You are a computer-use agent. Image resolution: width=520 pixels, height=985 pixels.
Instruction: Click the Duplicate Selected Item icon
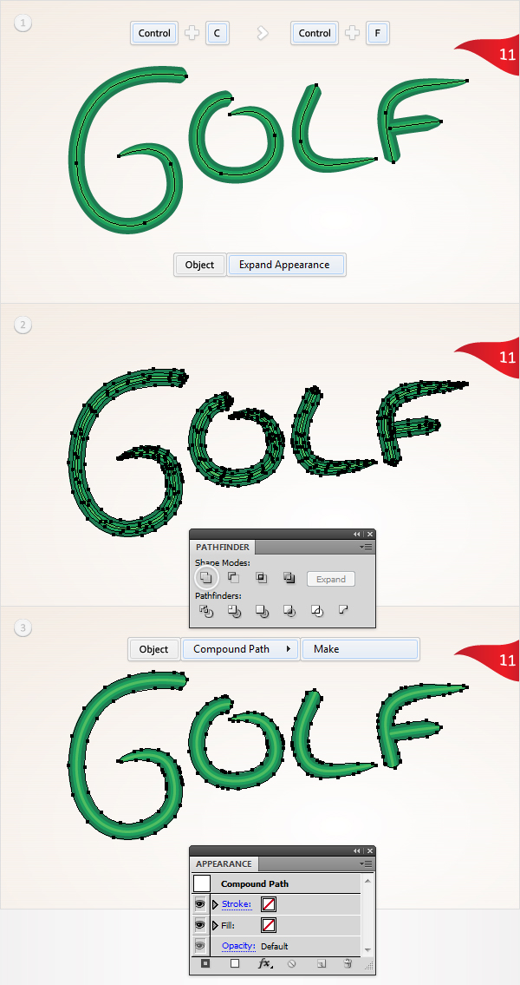(321, 963)
